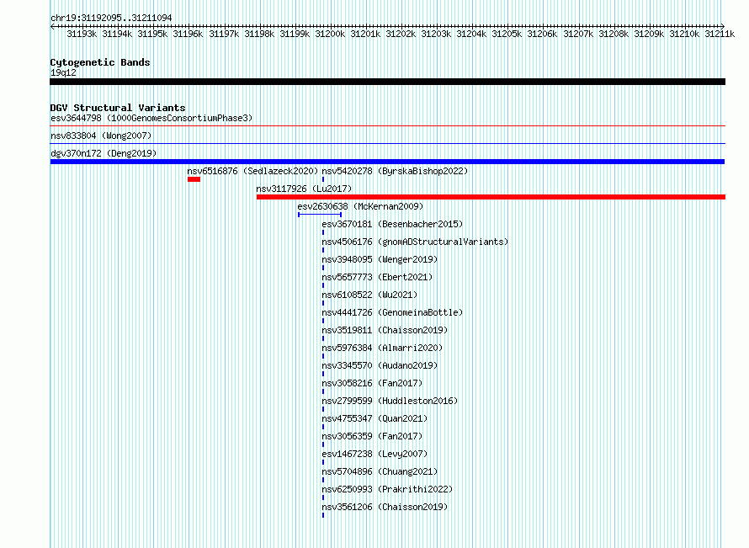
Task: Select the thick blue dgv370n172 bar
Action: coord(387,162)
